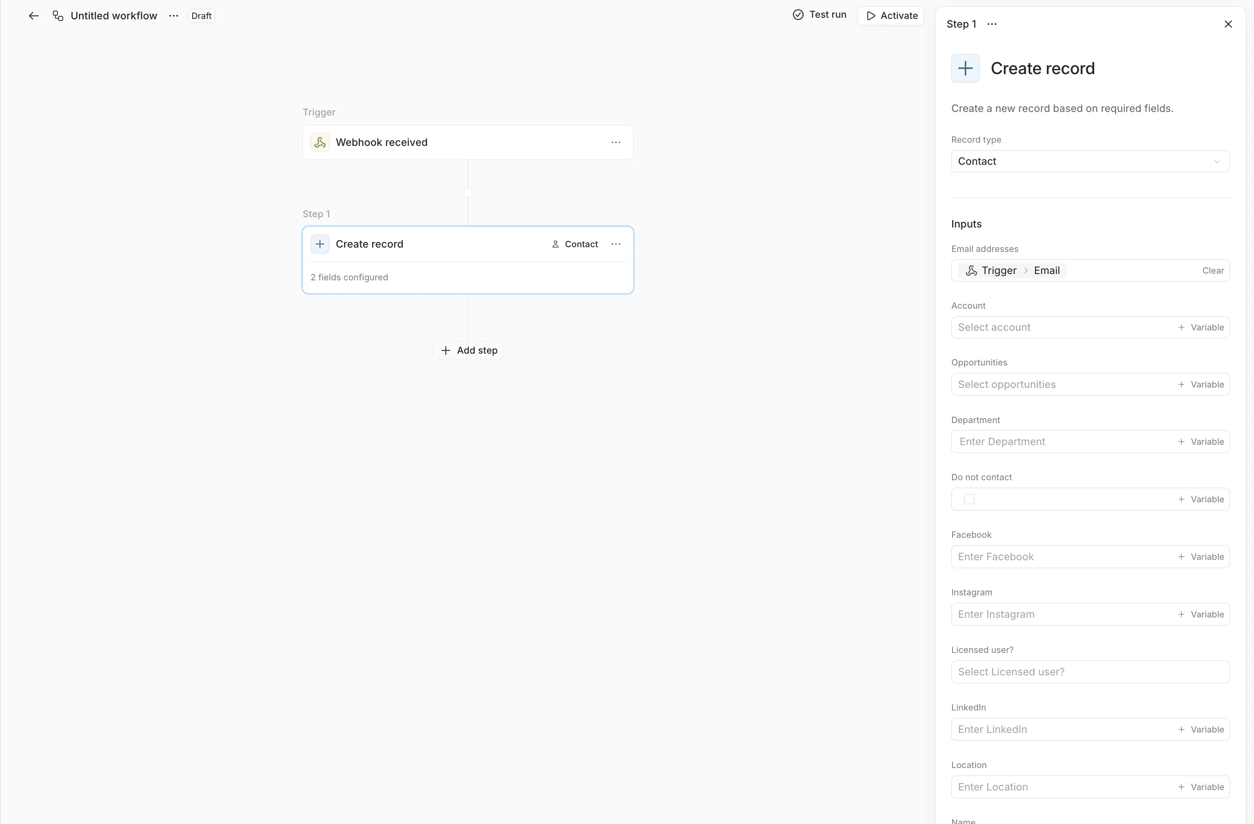Open the menu next to Untitled workflow
The width and height of the screenshot is (1254, 824).
coord(173,15)
